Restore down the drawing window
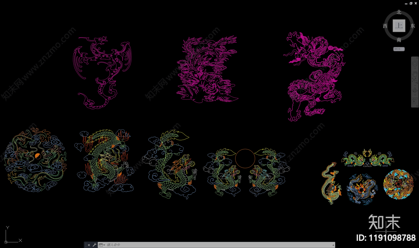This screenshot has height=248, width=419. tap(411, 3)
